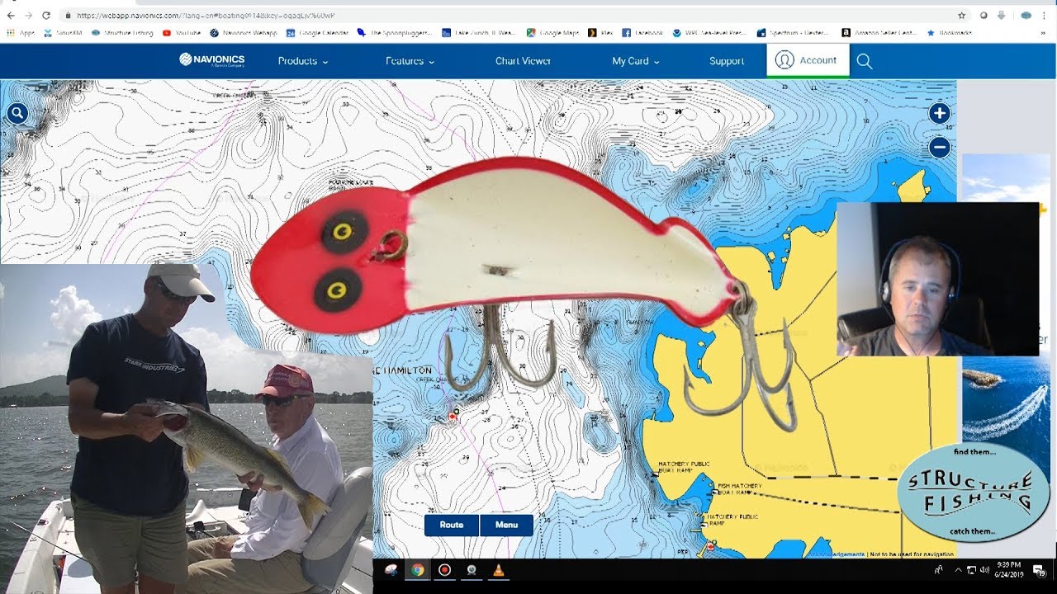This screenshot has width=1057, height=594.
Task: Open the Navionics Webapp bookmark
Action: [244, 33]
